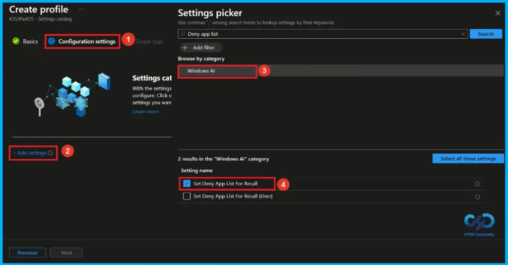
Task: Check Set Deny App List For Recall (User)
Action: coord(187,196)
